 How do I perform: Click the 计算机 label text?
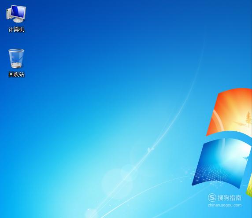[16, 30]
